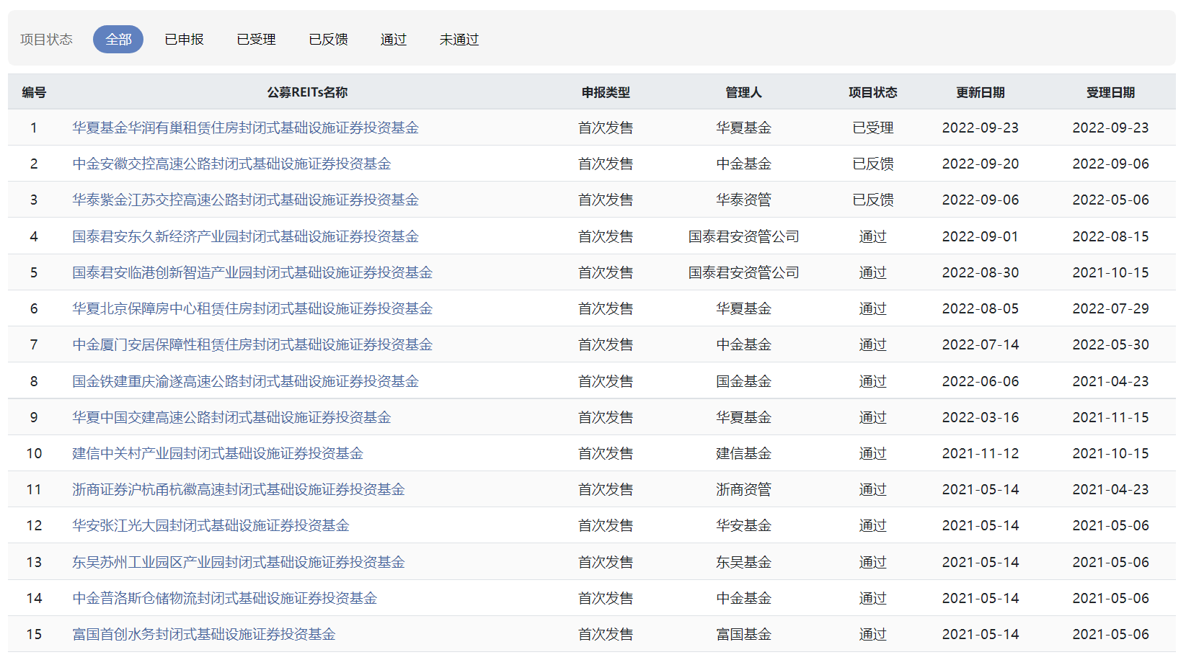Click row number 15 cell
1186x660 pixels.
pos(34,634)
